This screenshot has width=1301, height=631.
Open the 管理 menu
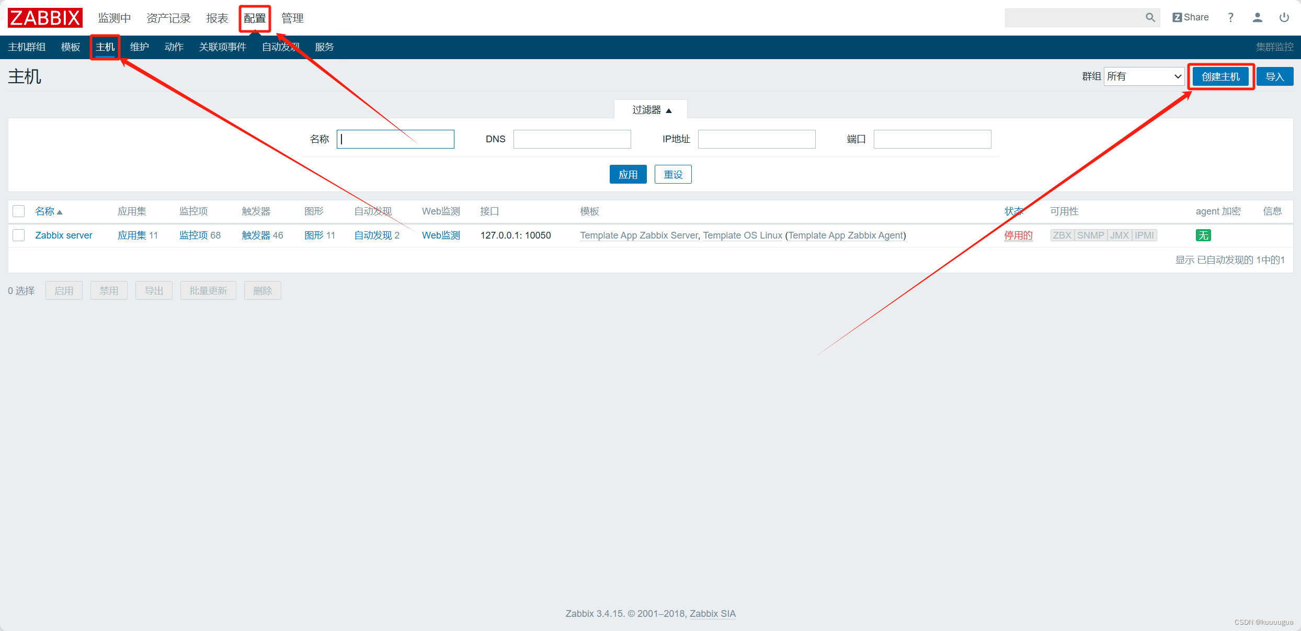[x=292, y=18]
